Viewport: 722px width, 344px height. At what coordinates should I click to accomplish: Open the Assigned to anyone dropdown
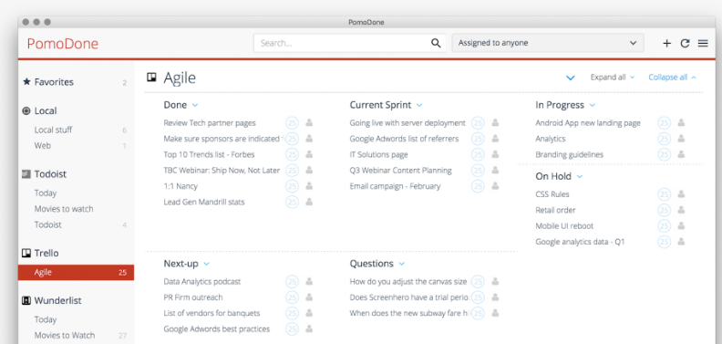pyautogui.click(x=548, y=43)
